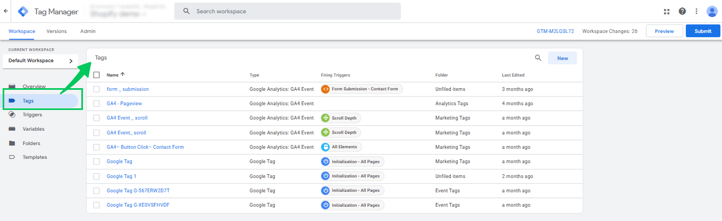Open the GA4 Event _ scroll tag
The height and width of the screenshot is (221, 722).
[127, 118]
